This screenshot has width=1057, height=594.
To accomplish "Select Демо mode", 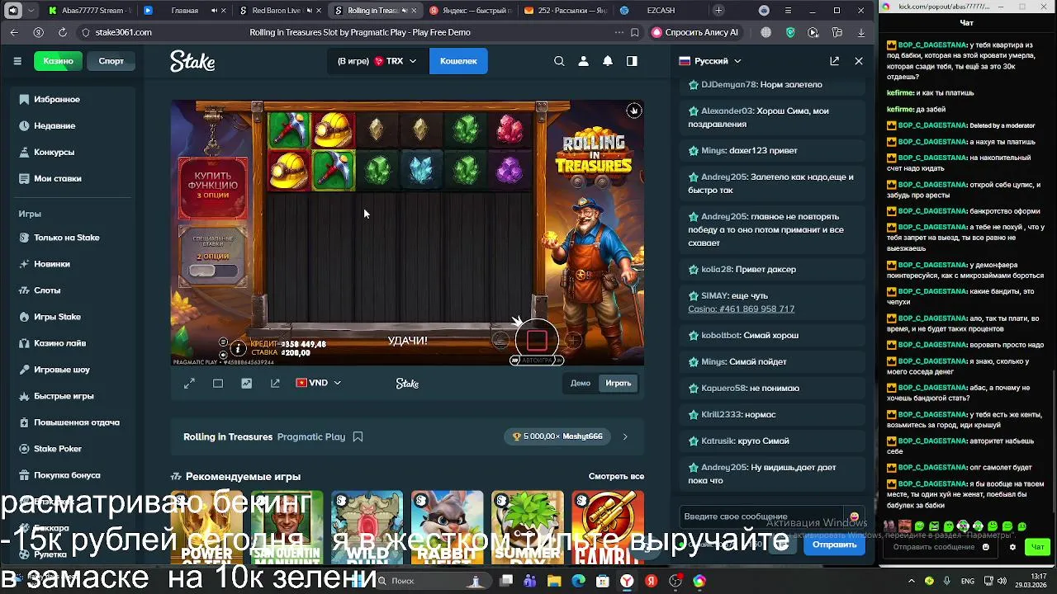I will [x=581, y=383].
